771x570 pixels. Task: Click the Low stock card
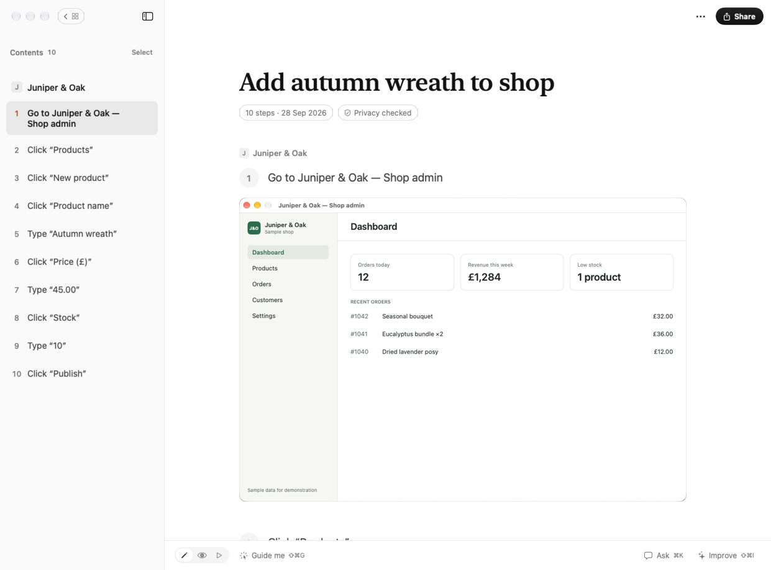coord(621,272)
